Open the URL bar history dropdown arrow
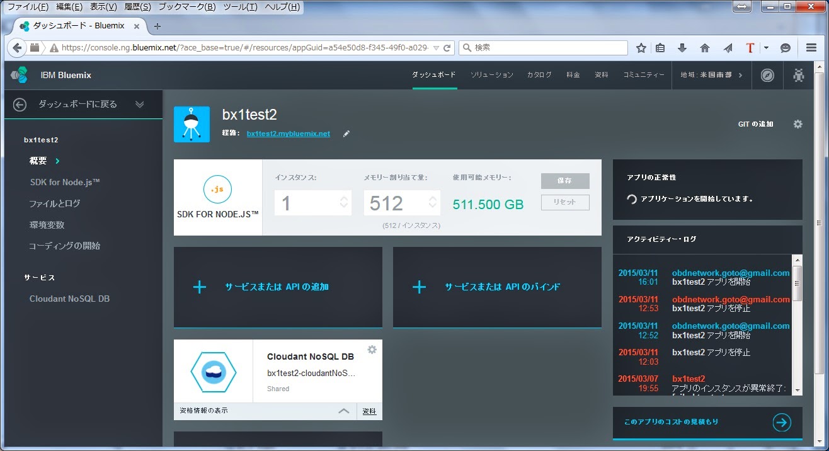The height and width of the screenshot is (451, 829). (436, 48)
